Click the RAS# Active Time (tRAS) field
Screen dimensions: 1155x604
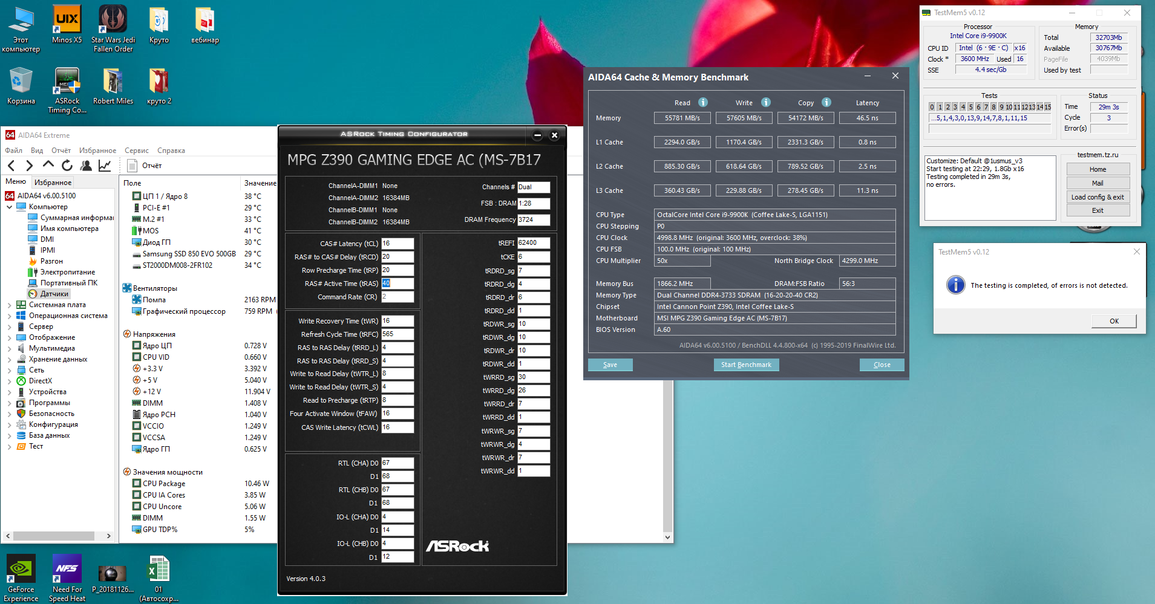click(398, 284)
